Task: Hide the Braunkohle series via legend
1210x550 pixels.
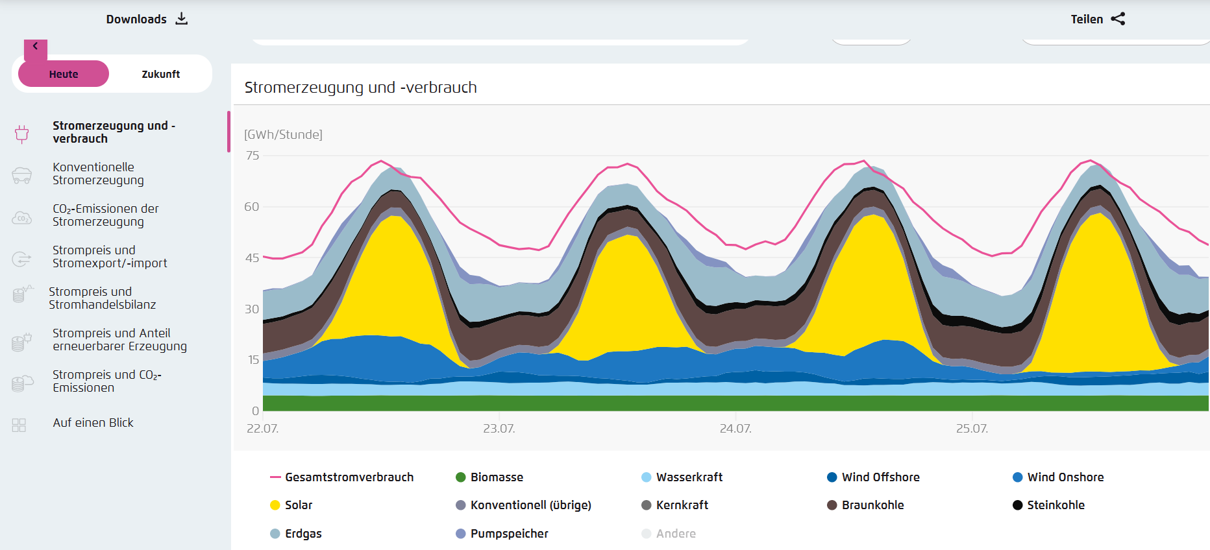Action: (x=872, y=505)
